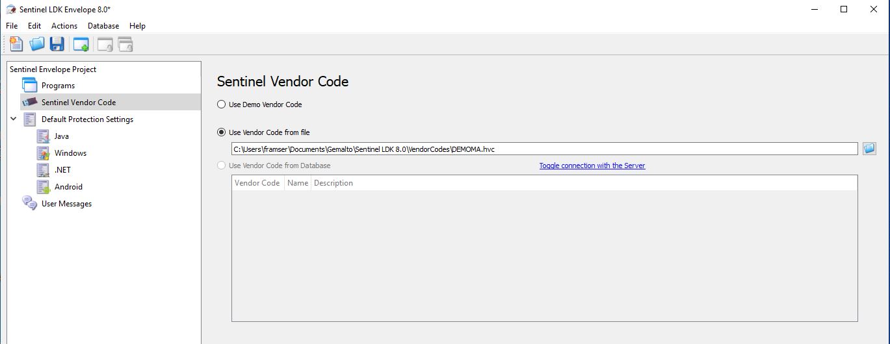The image size is (890, 344).
Task: Select the Sentinel Envelope Project root node
Action: coord(53,69)
